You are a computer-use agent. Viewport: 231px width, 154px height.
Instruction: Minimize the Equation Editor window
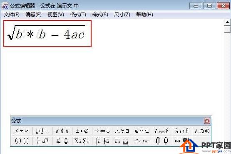[196, 6]
